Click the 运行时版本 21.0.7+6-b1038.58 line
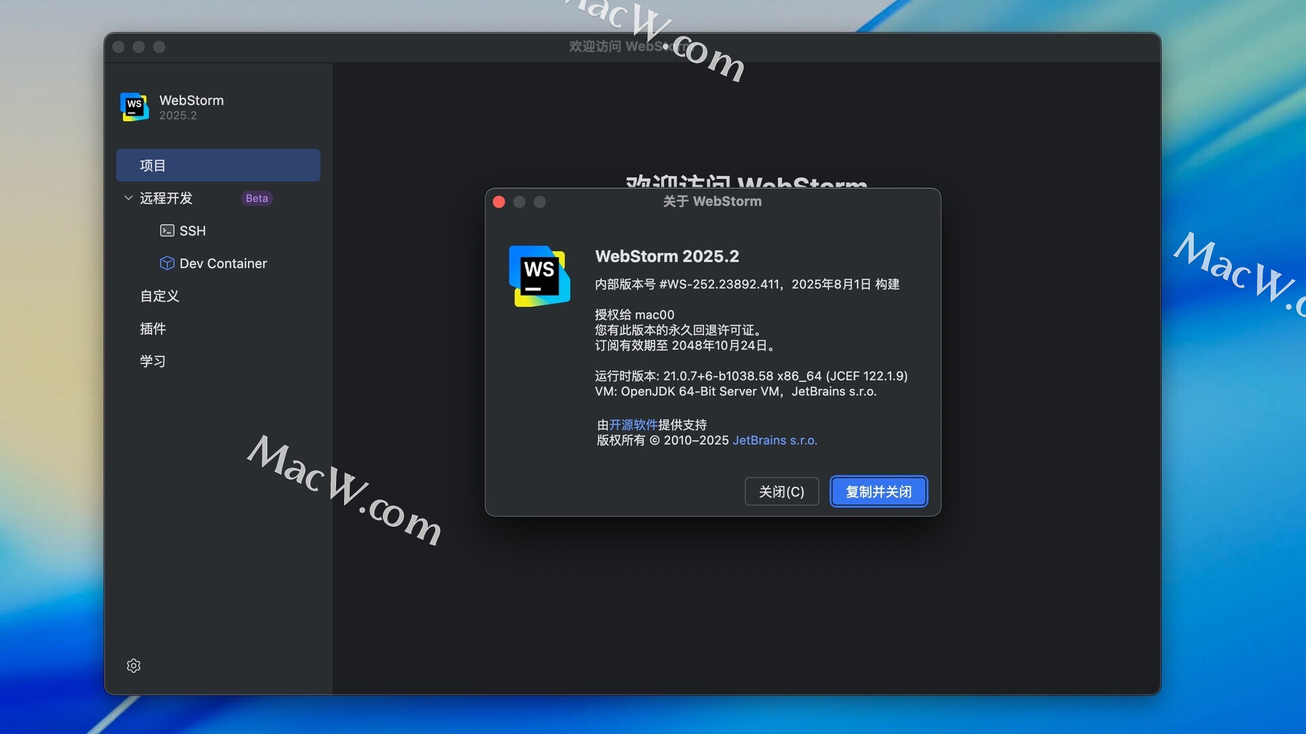Image resolution: width=1306 pixels, height=734 pixels. [751, 376]
